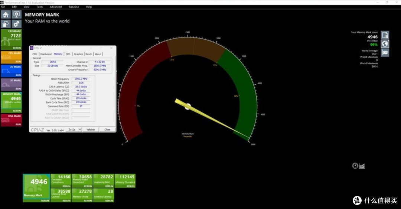Click the memory Type DDR5 field
Viewport: 401px width, 209px height.
[53, 62]
